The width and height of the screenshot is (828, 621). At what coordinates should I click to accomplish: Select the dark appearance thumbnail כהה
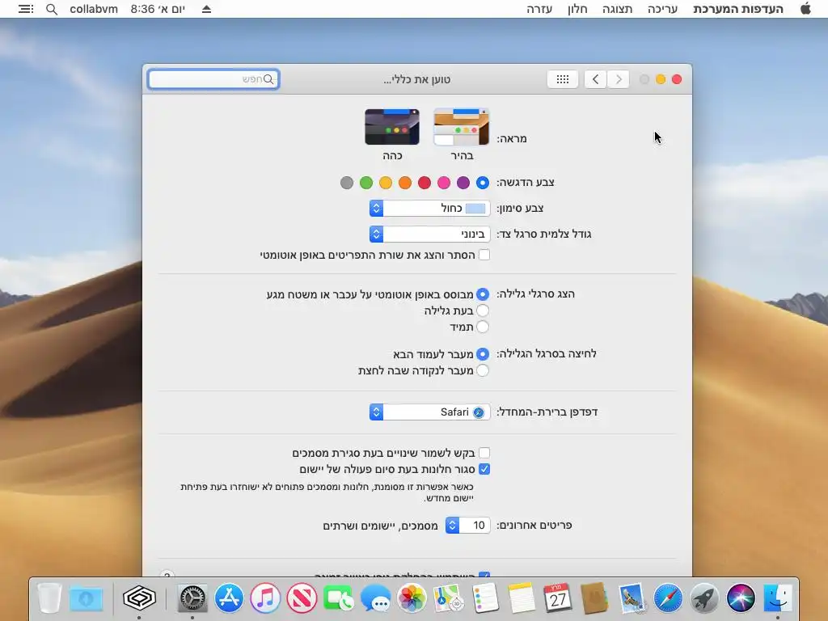click(x=392, y=127)
